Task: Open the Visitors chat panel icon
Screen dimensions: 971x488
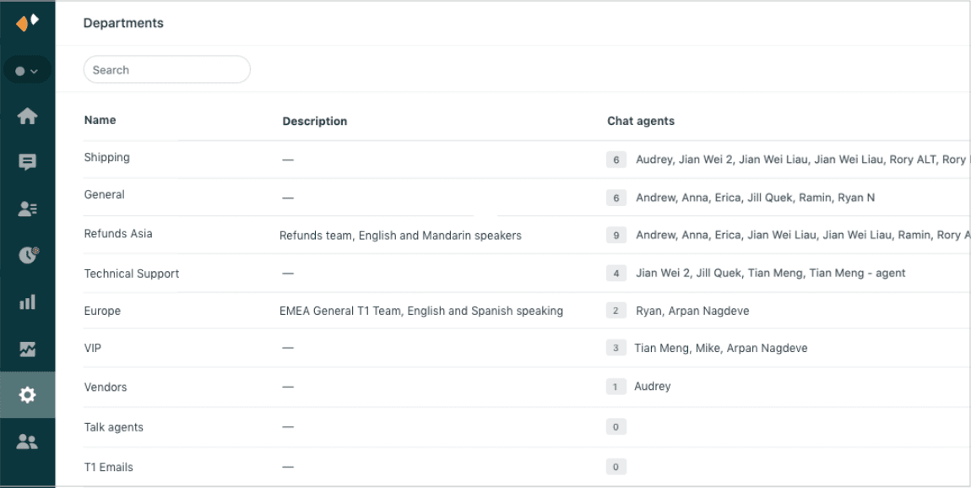Action: click(x=26, y=161)
